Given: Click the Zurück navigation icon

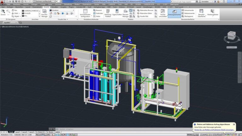Looking at the screenshot, I should [3, 12].
